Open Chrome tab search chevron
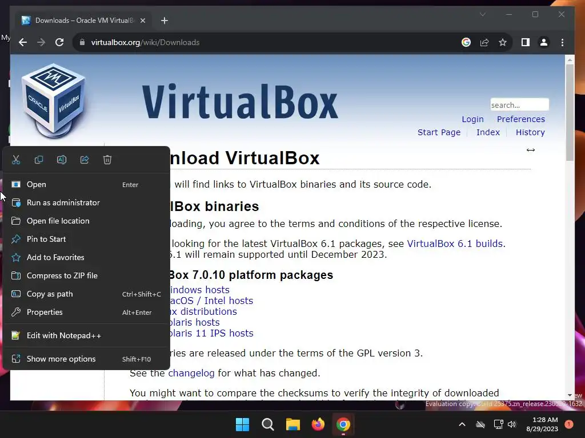The height and width of the screenshot is (438, 585). [483, 14]
